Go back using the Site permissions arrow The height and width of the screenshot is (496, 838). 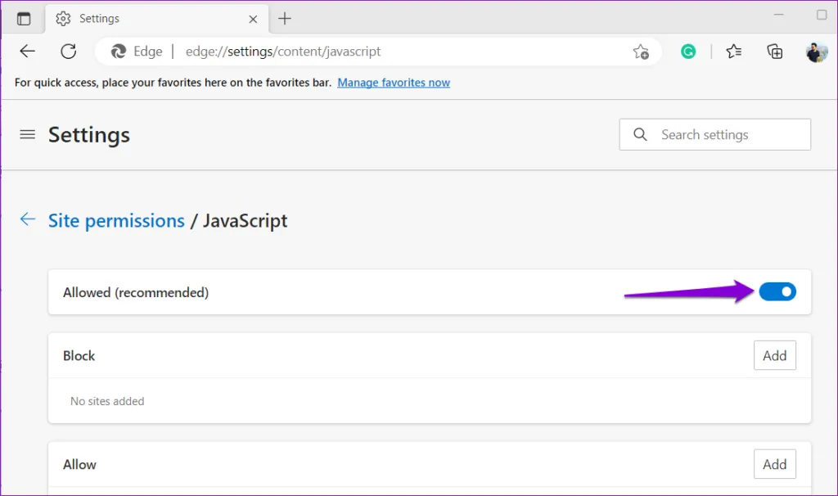click(28, 219)
